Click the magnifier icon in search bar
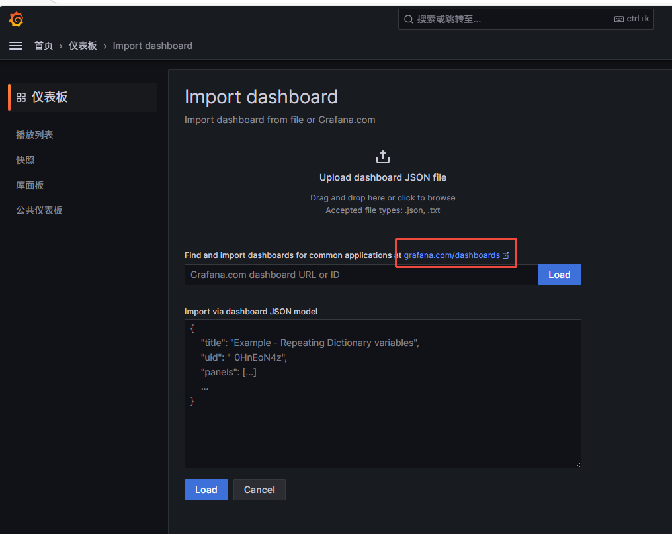 pos(409,19)
